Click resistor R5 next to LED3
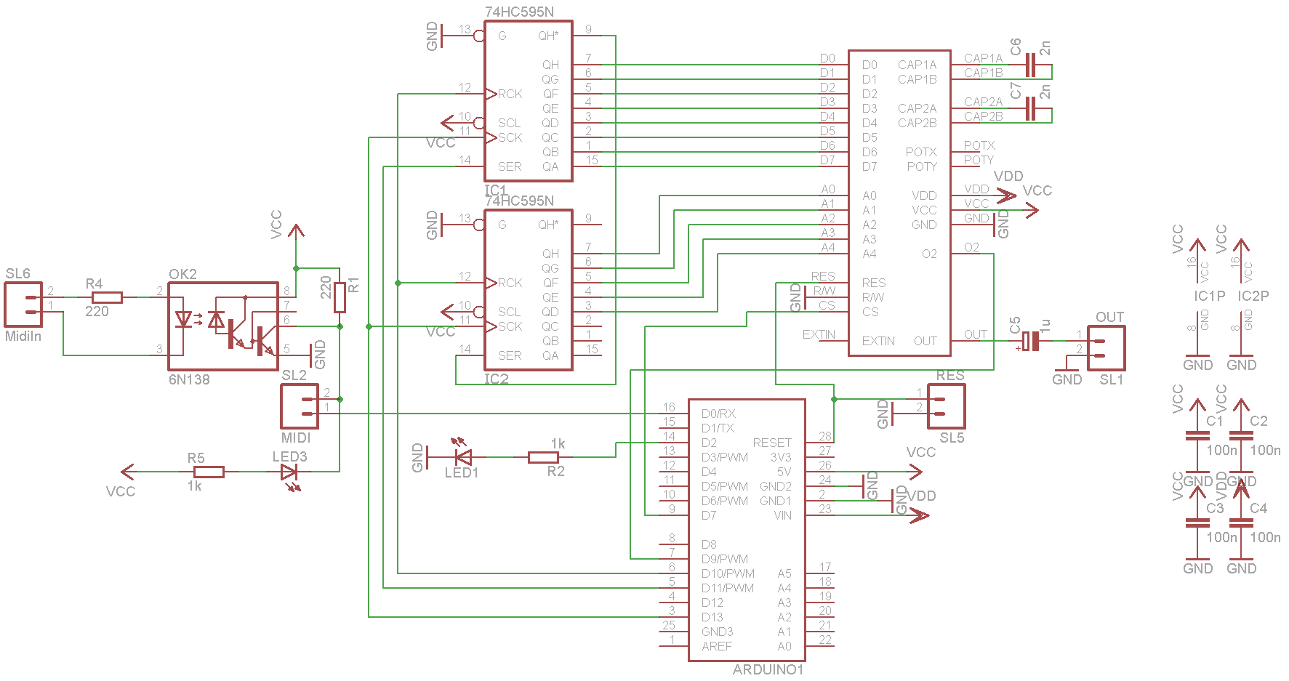The height and width of the screenshot is (681, 1289). [209, 472]
